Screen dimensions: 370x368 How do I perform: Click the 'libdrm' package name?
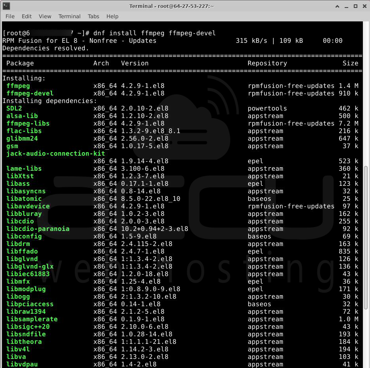point(18,244)
